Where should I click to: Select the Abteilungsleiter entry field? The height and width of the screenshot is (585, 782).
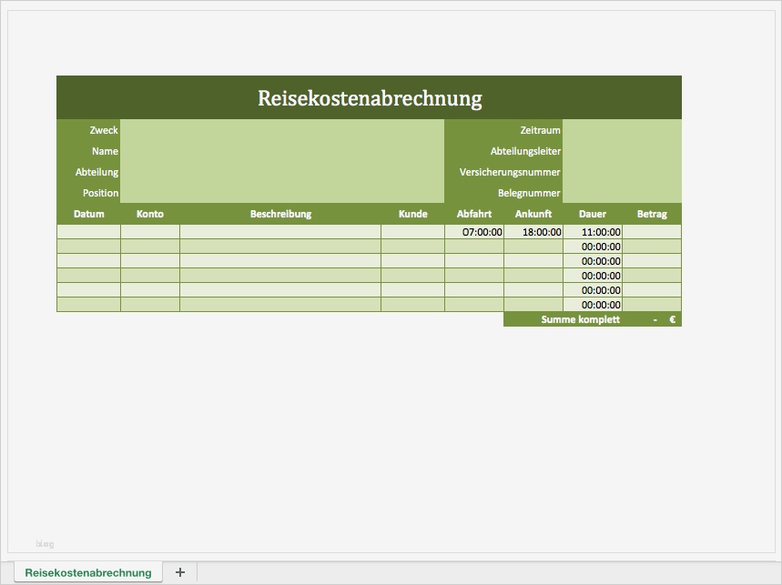pyautogui.click(x=622, y=151)
